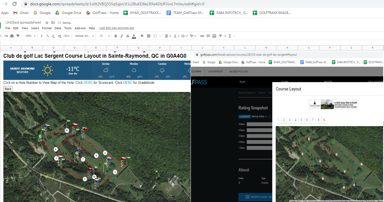Open the Data menu
This screenshot has height=202, width=384.
coord(58,28)
